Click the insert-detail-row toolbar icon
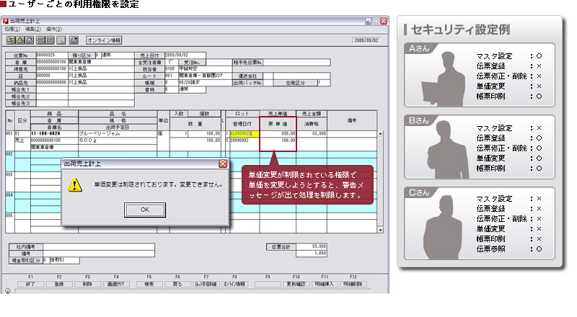Viewport: 577px width, 317px height. point(41,40)
